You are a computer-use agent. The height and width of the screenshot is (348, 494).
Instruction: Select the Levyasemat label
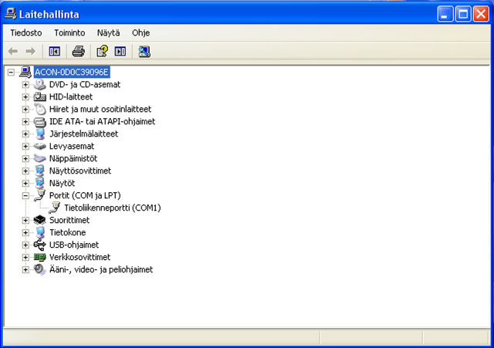point(72,147)
